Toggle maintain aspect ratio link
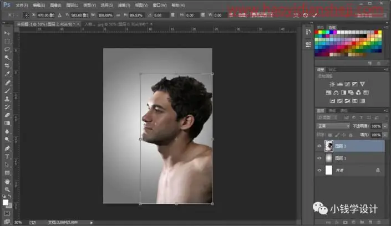This screenshot has height=226, width=391. [x=118, y=15]
